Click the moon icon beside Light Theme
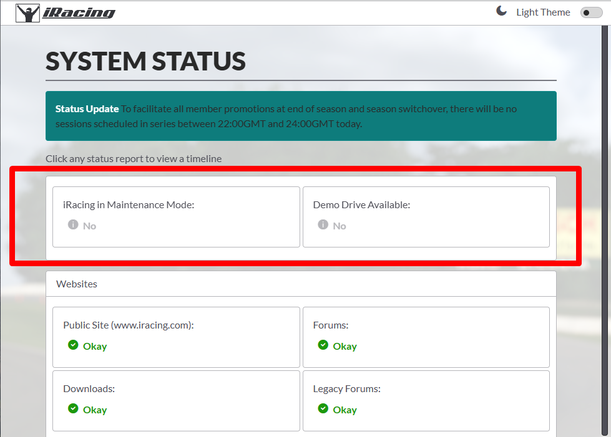611x437 pixels. tap(502, 11)
